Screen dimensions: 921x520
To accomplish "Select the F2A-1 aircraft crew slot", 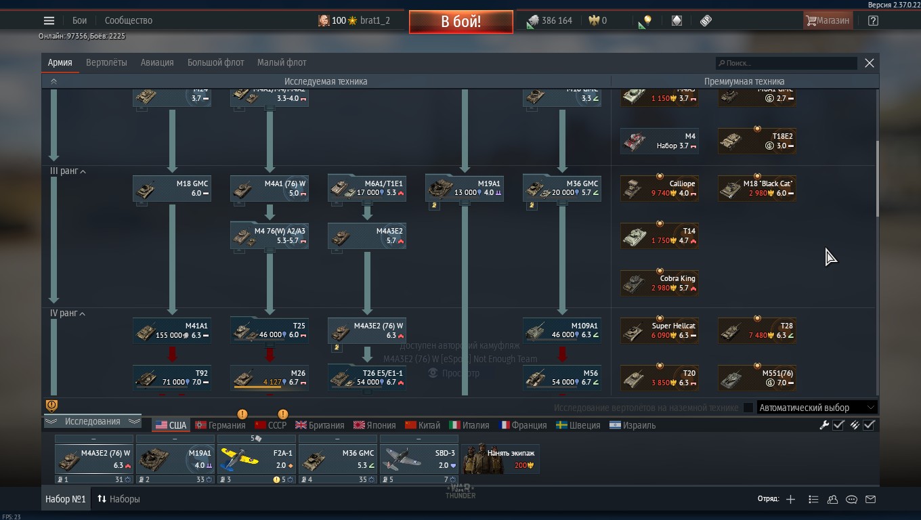I will [256, 460].
